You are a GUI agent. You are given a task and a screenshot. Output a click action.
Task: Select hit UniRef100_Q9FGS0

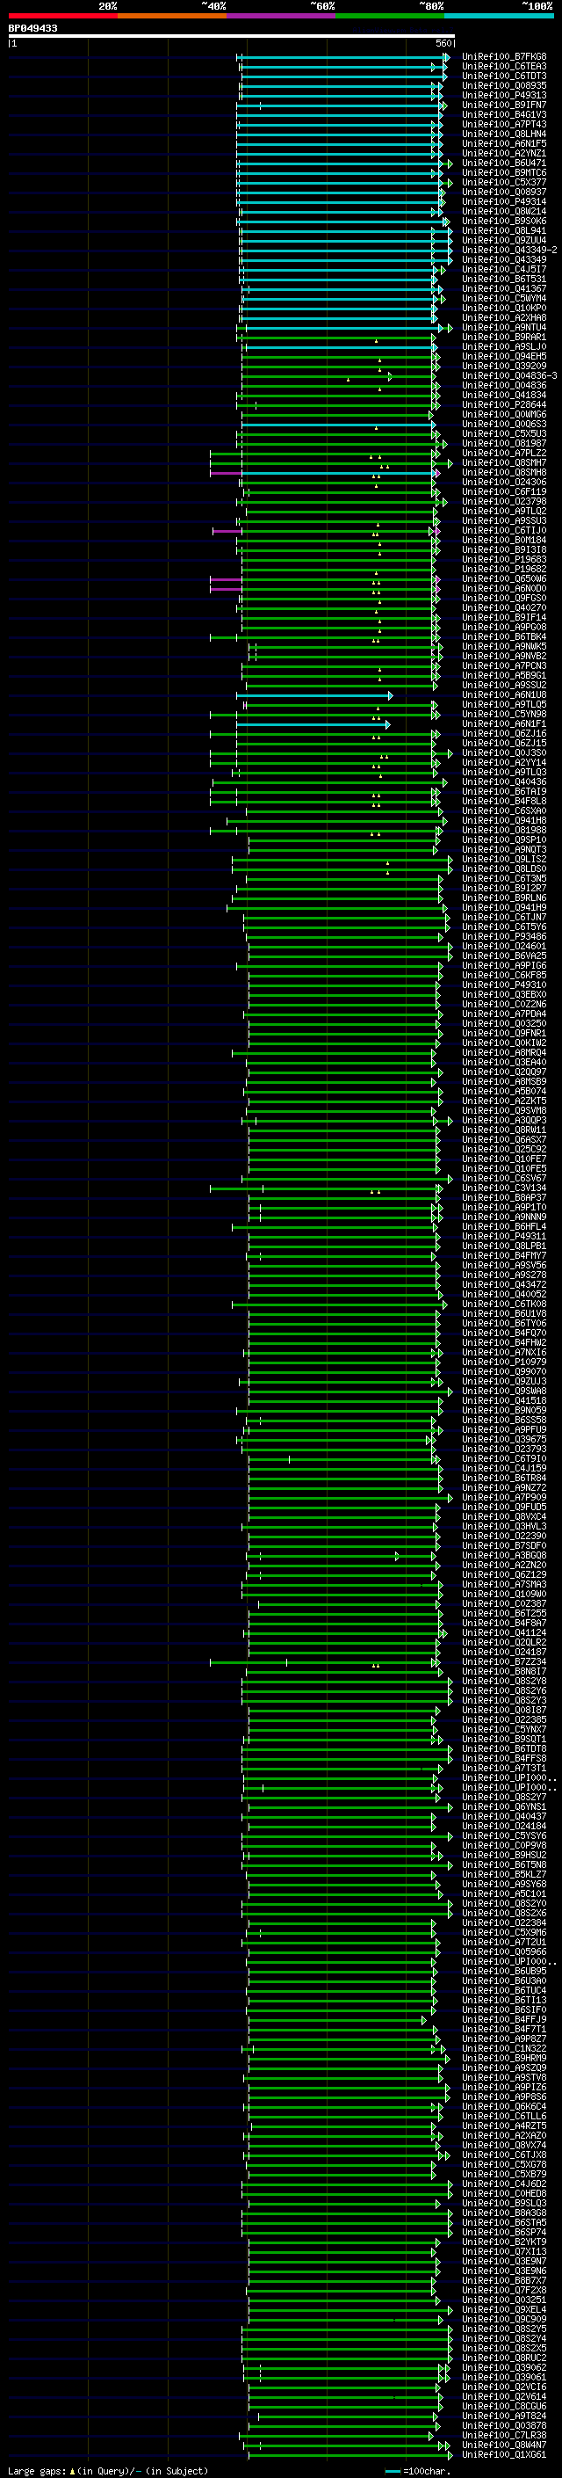(504, 599)
